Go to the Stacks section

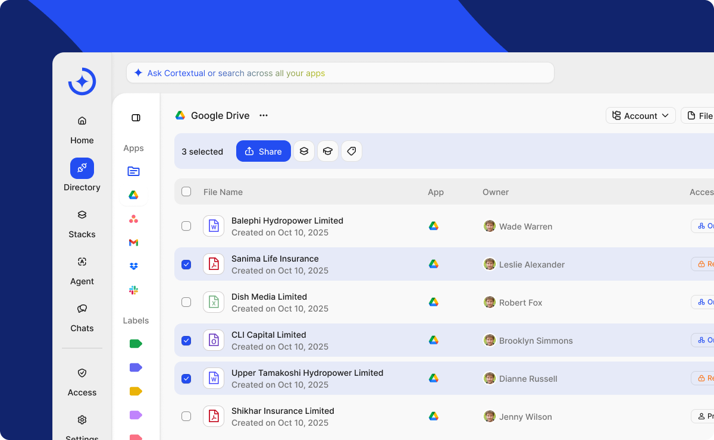coord(82,223)
